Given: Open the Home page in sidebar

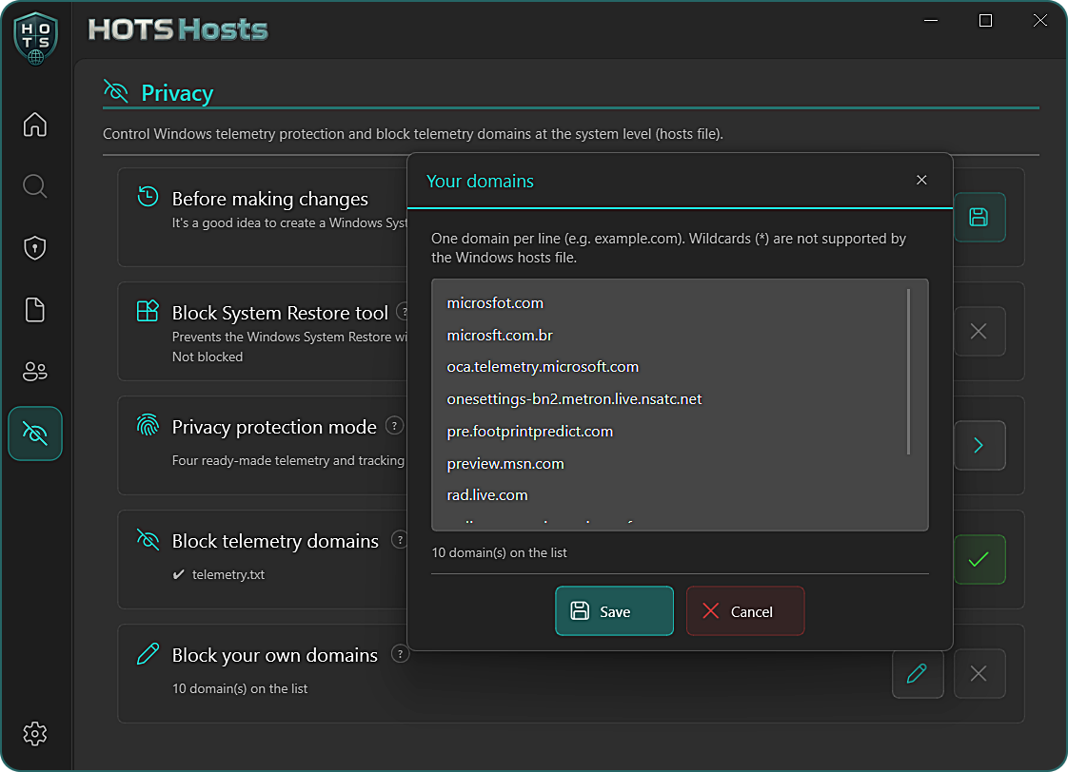Looking at the screenshot, I should pyautogui.click(x=34, y=125).
